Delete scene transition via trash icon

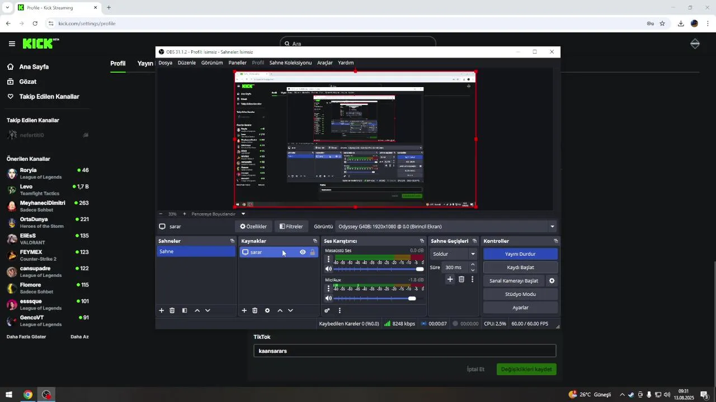(x=461, y=279)
